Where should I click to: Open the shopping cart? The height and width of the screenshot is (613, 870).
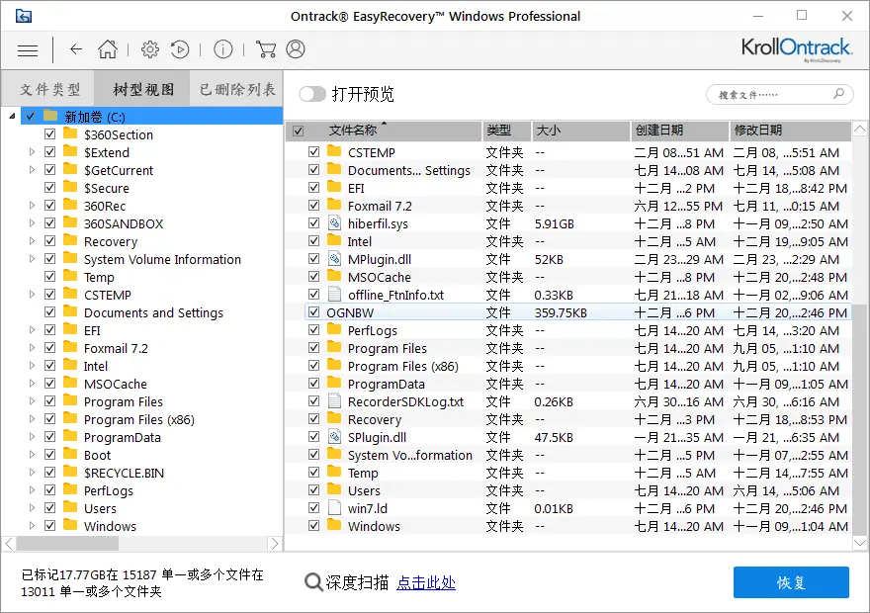265,48
